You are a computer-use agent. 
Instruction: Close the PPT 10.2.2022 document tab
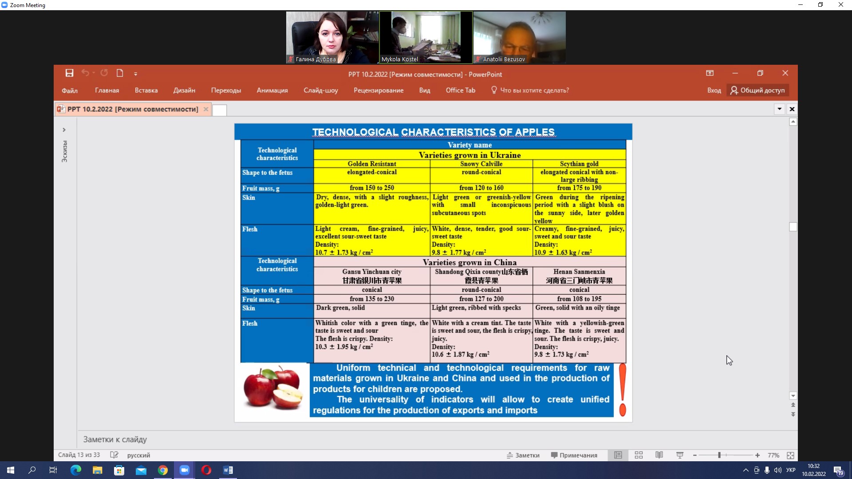point(206,109)
